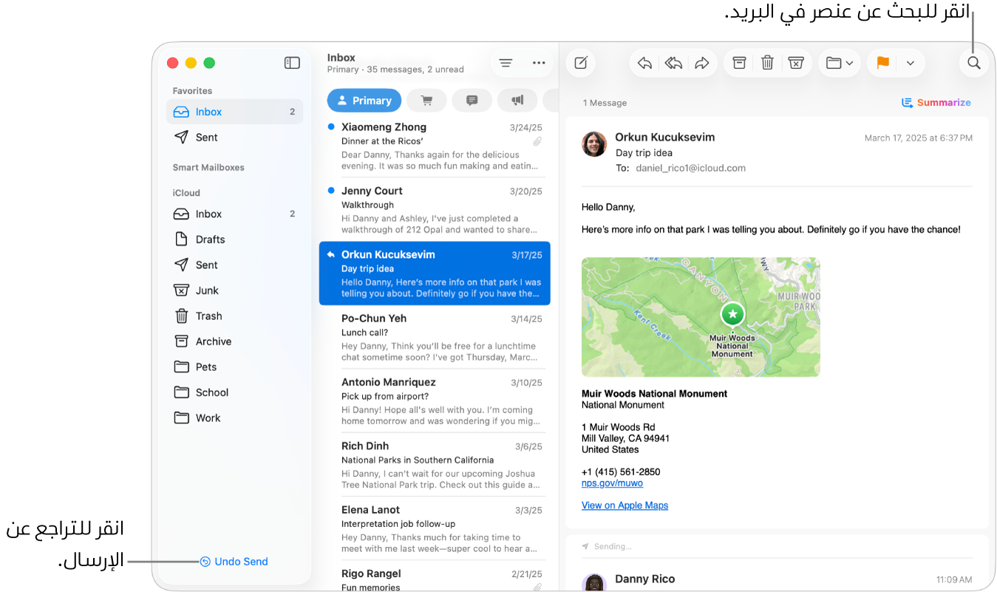Viewport: 997px width, 592px height.
Task: Toggle the sidebar visibility
Action: (x=292, y=64)
